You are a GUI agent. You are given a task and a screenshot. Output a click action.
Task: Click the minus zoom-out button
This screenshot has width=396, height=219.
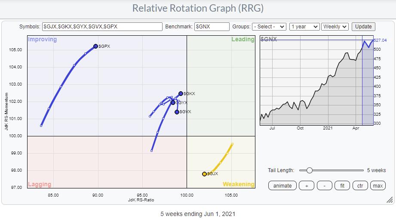click(x=324, y=186)
